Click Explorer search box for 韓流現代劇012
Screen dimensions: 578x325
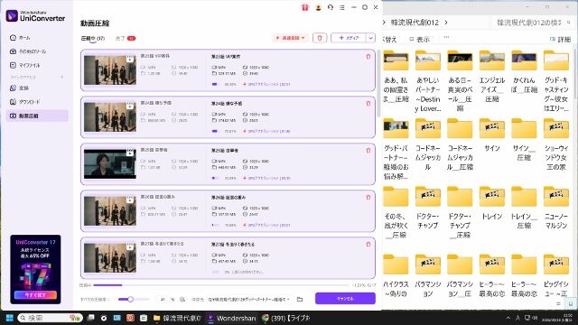[x=533, y=23]
